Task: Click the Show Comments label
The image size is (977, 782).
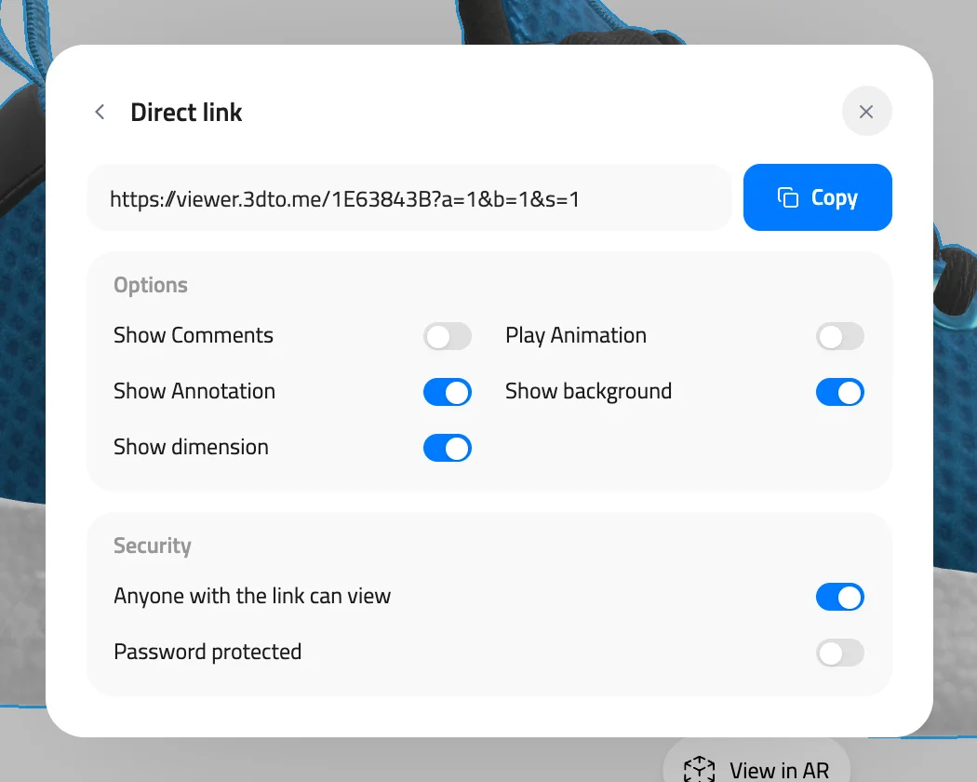Action: 194,335
